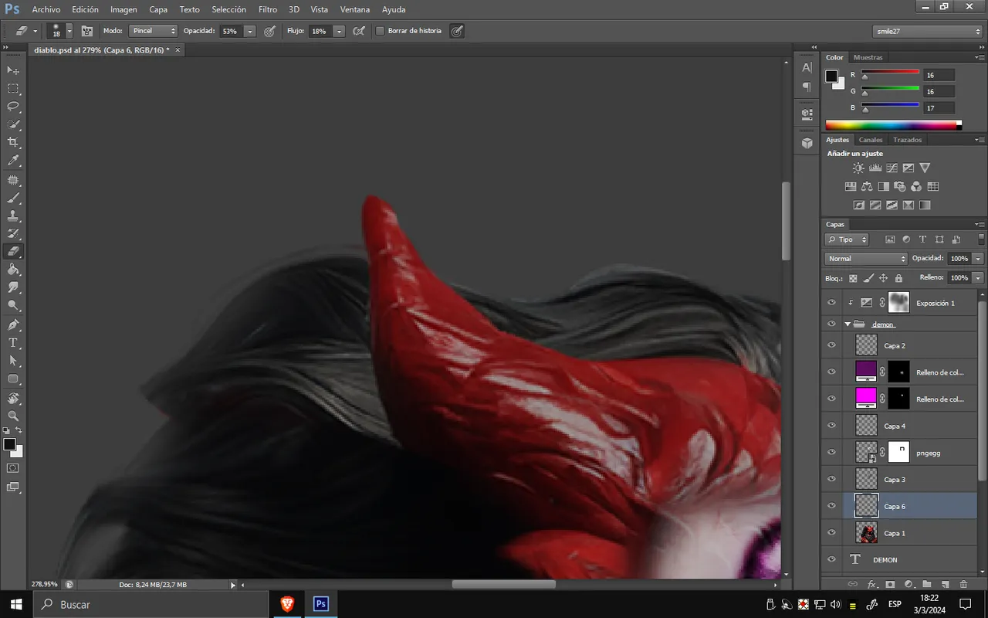
Task: Open the Normal blend mode dropdown
Action: pyautogui.click(x=866, y=259)
